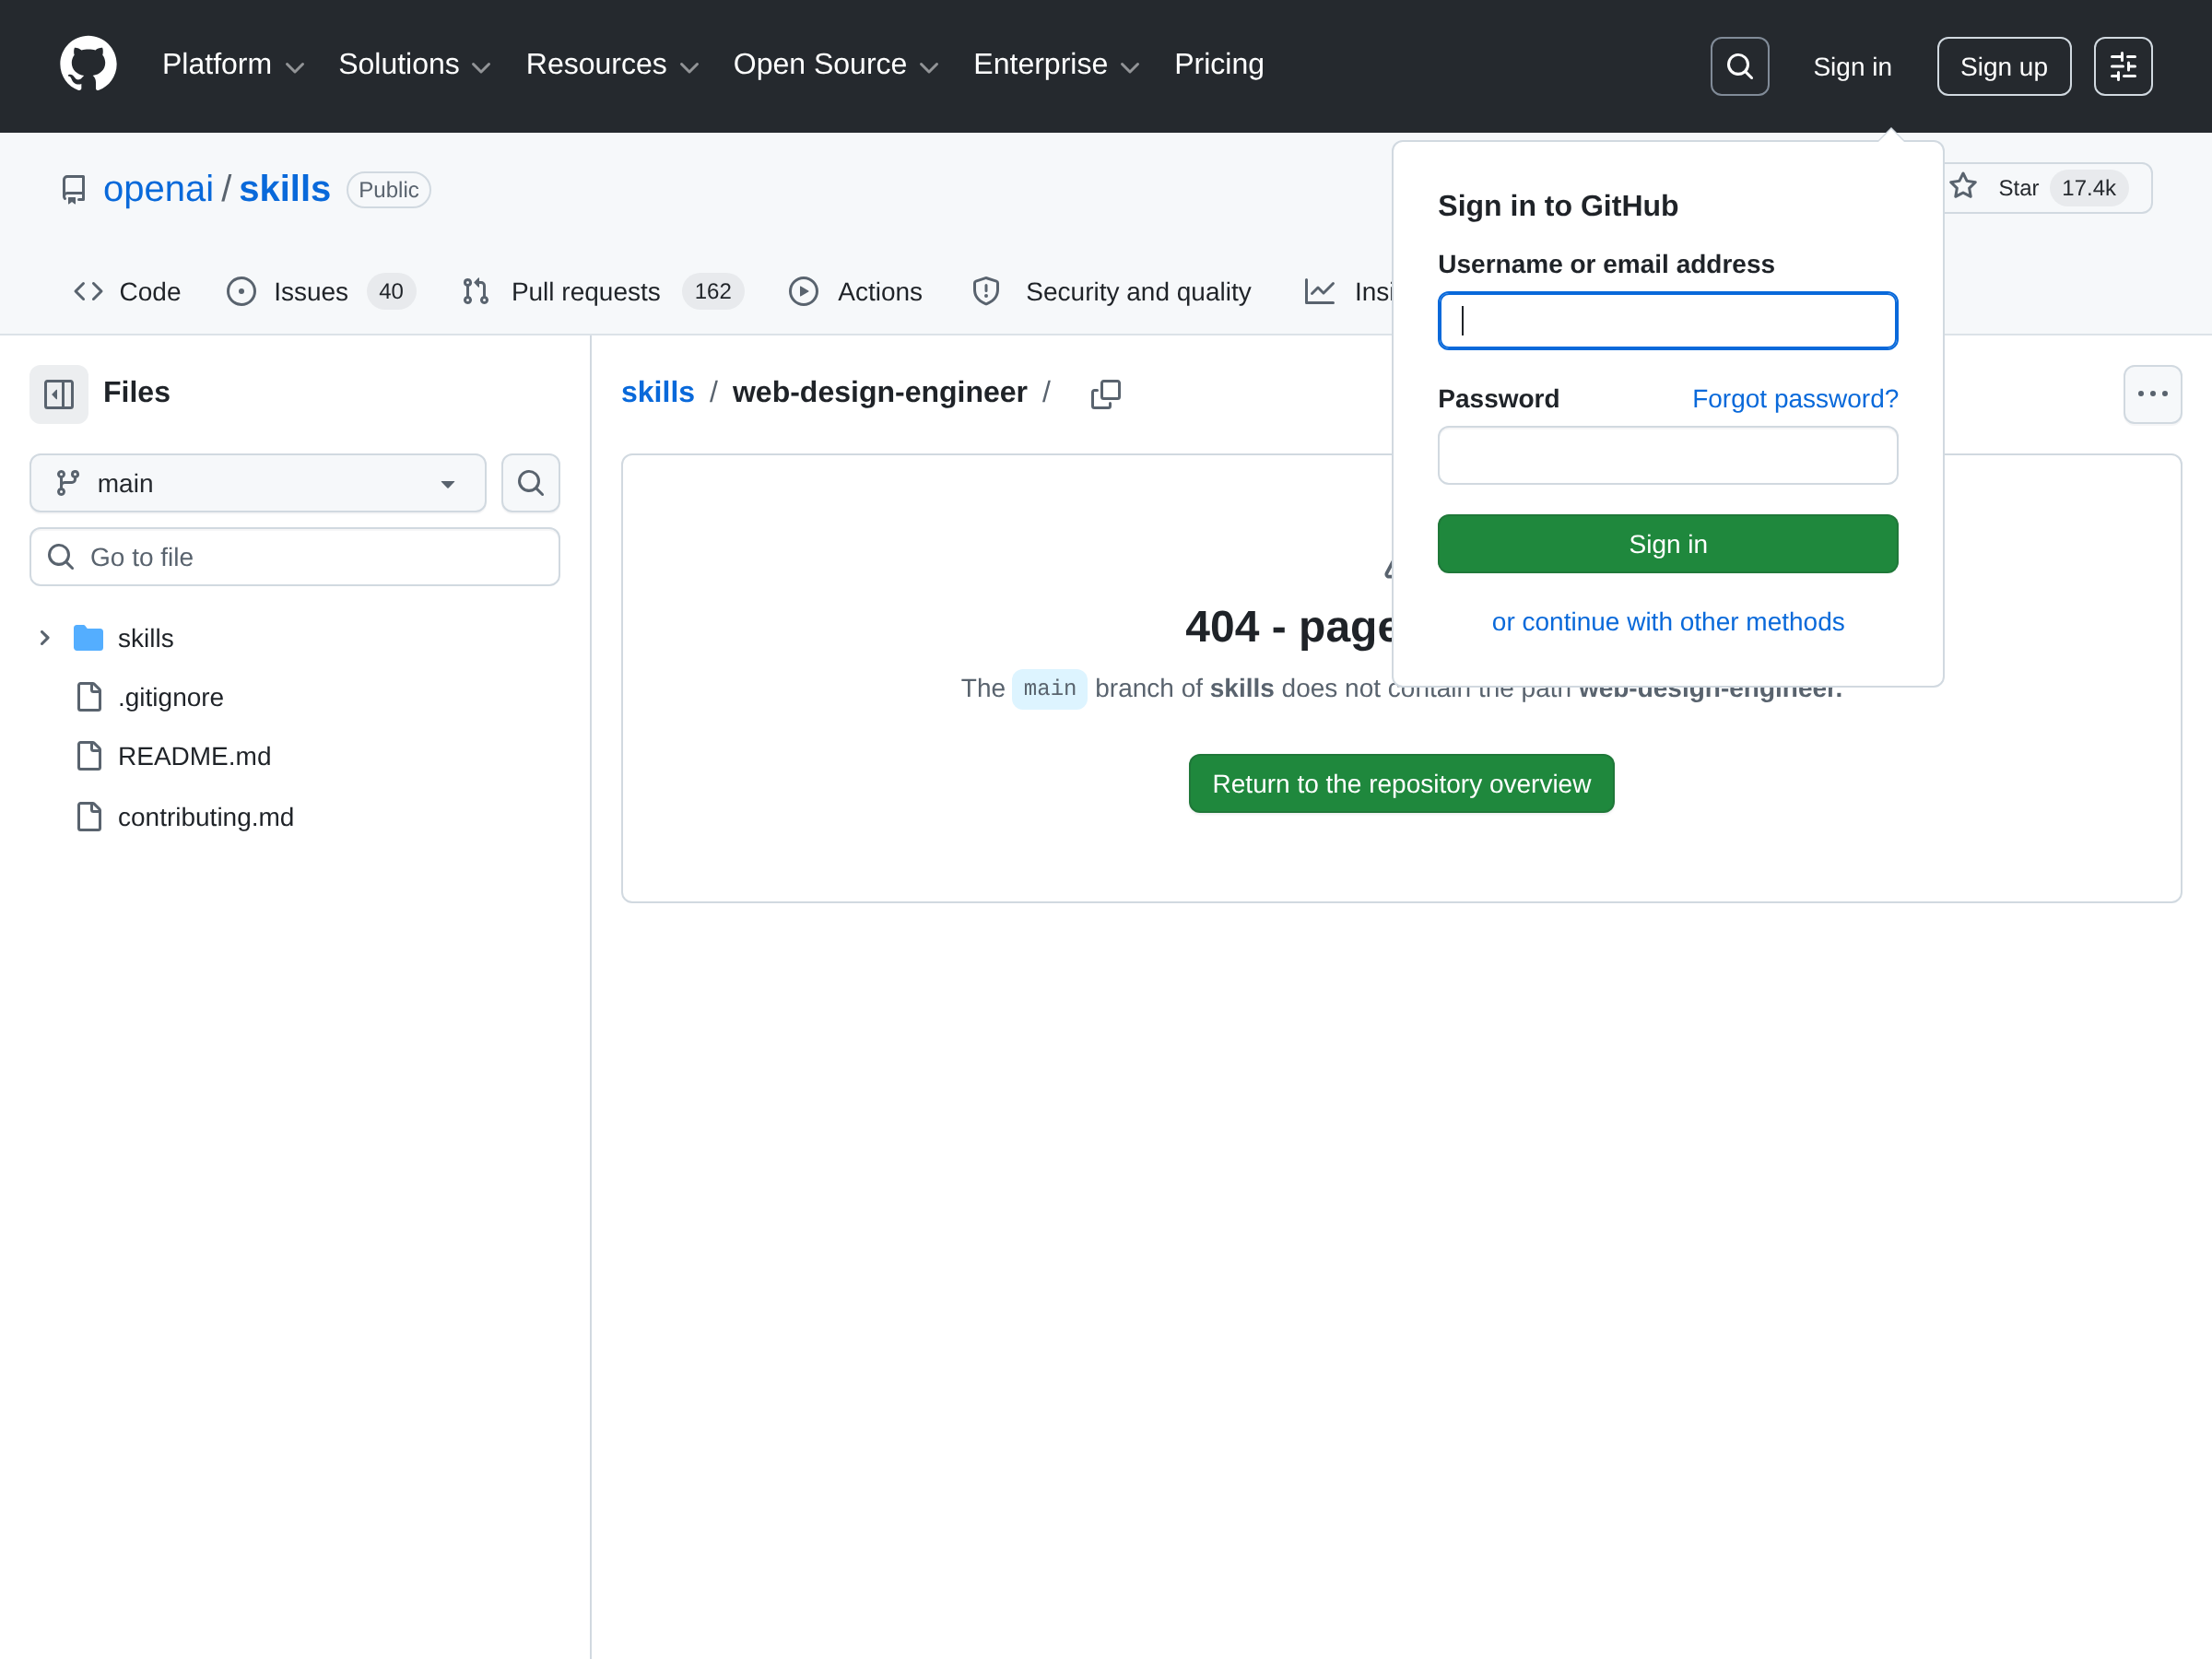Open the Pull requests tab
The width and height of the screenshot is (2212, 1659).
tap(585, 291)
